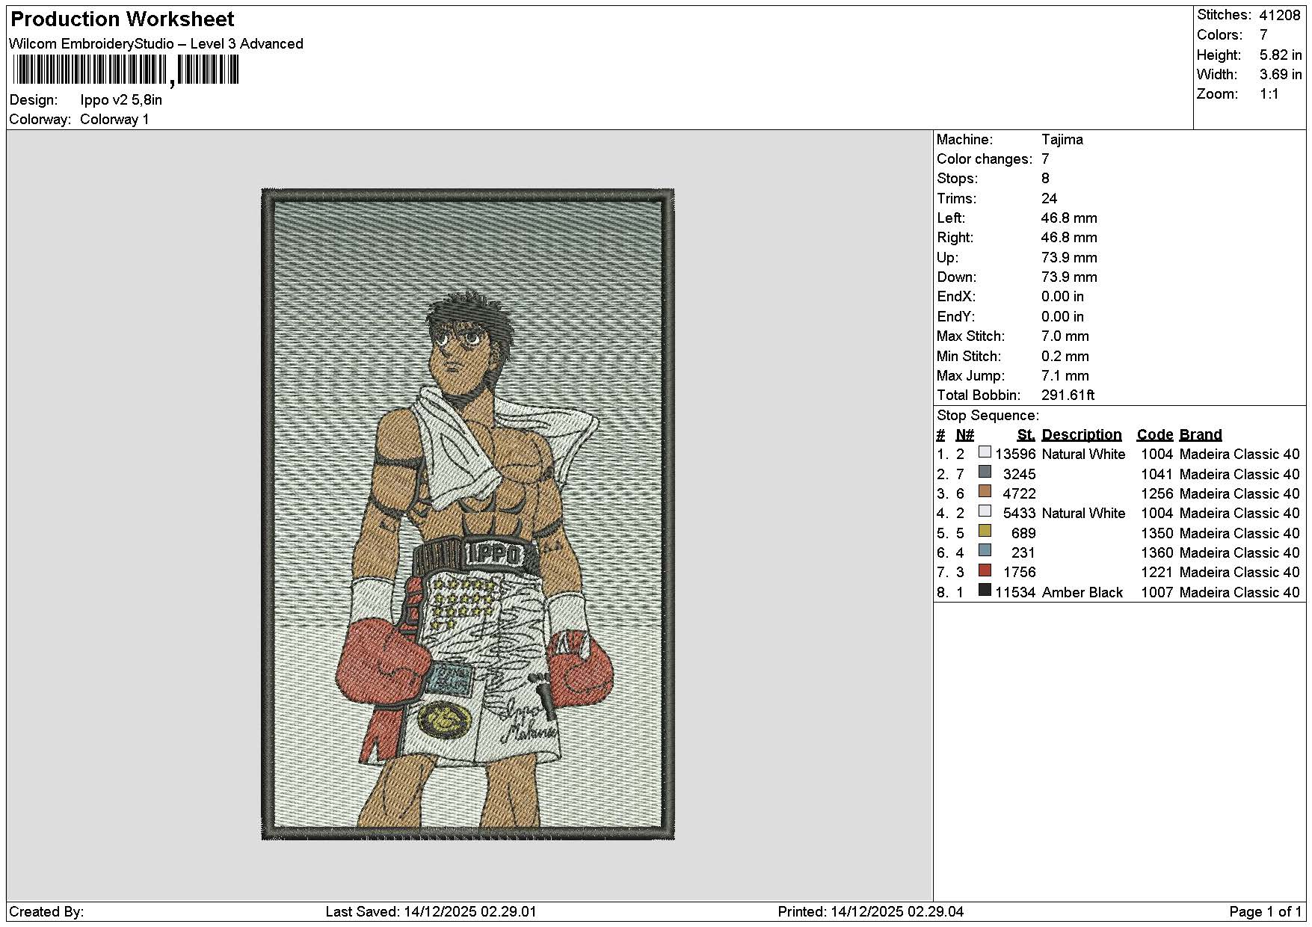Screen dimensions: 1312x927
Task: Click the Total Bobbin value 291.61ft
Action: [1068, 395]
